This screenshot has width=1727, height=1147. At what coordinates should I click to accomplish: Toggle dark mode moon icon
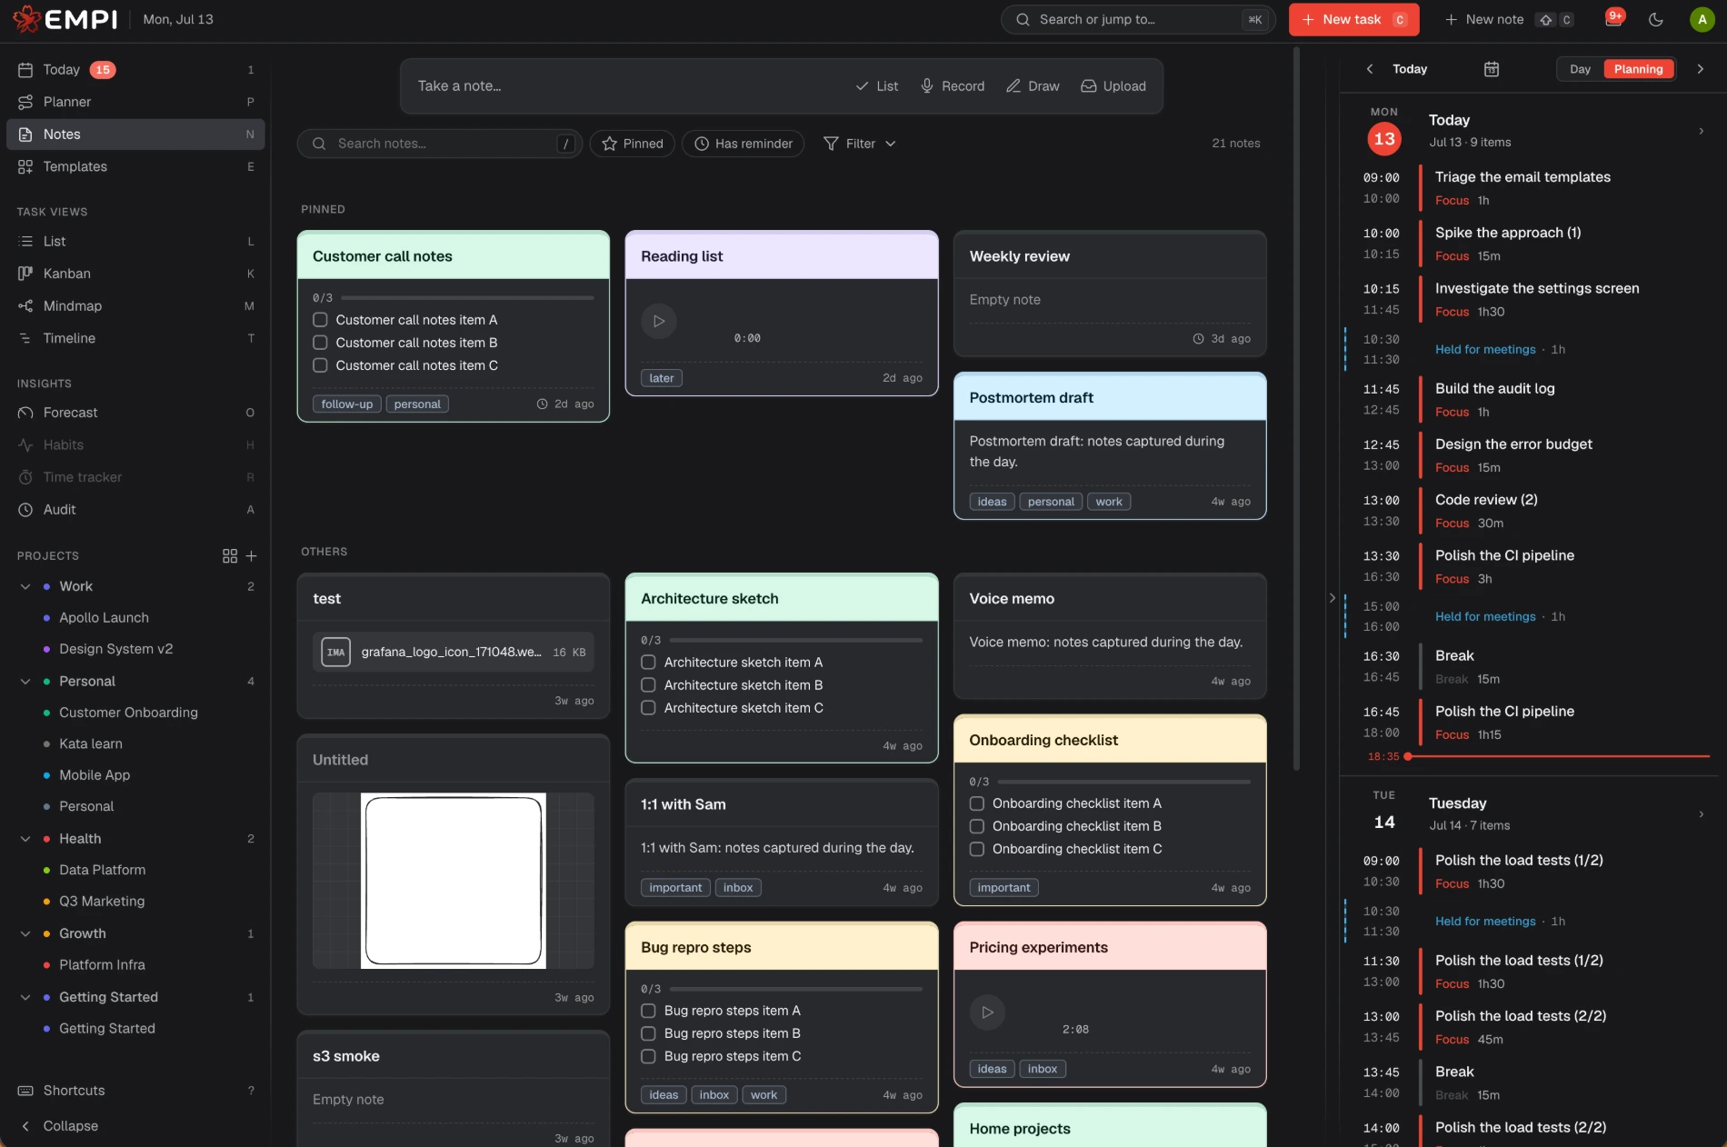1655,19
